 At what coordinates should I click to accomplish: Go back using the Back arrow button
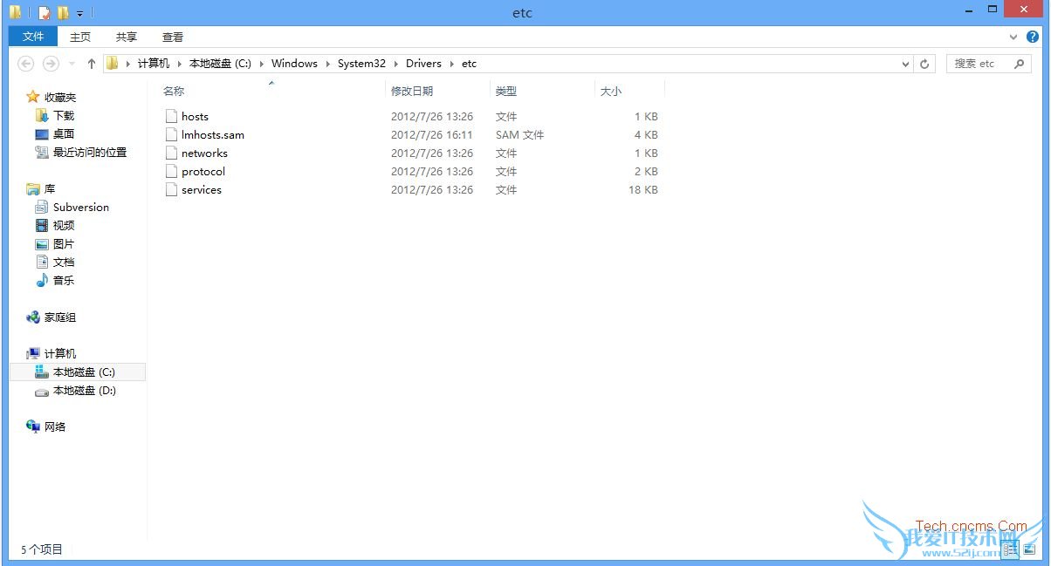(x=26, y=64)
